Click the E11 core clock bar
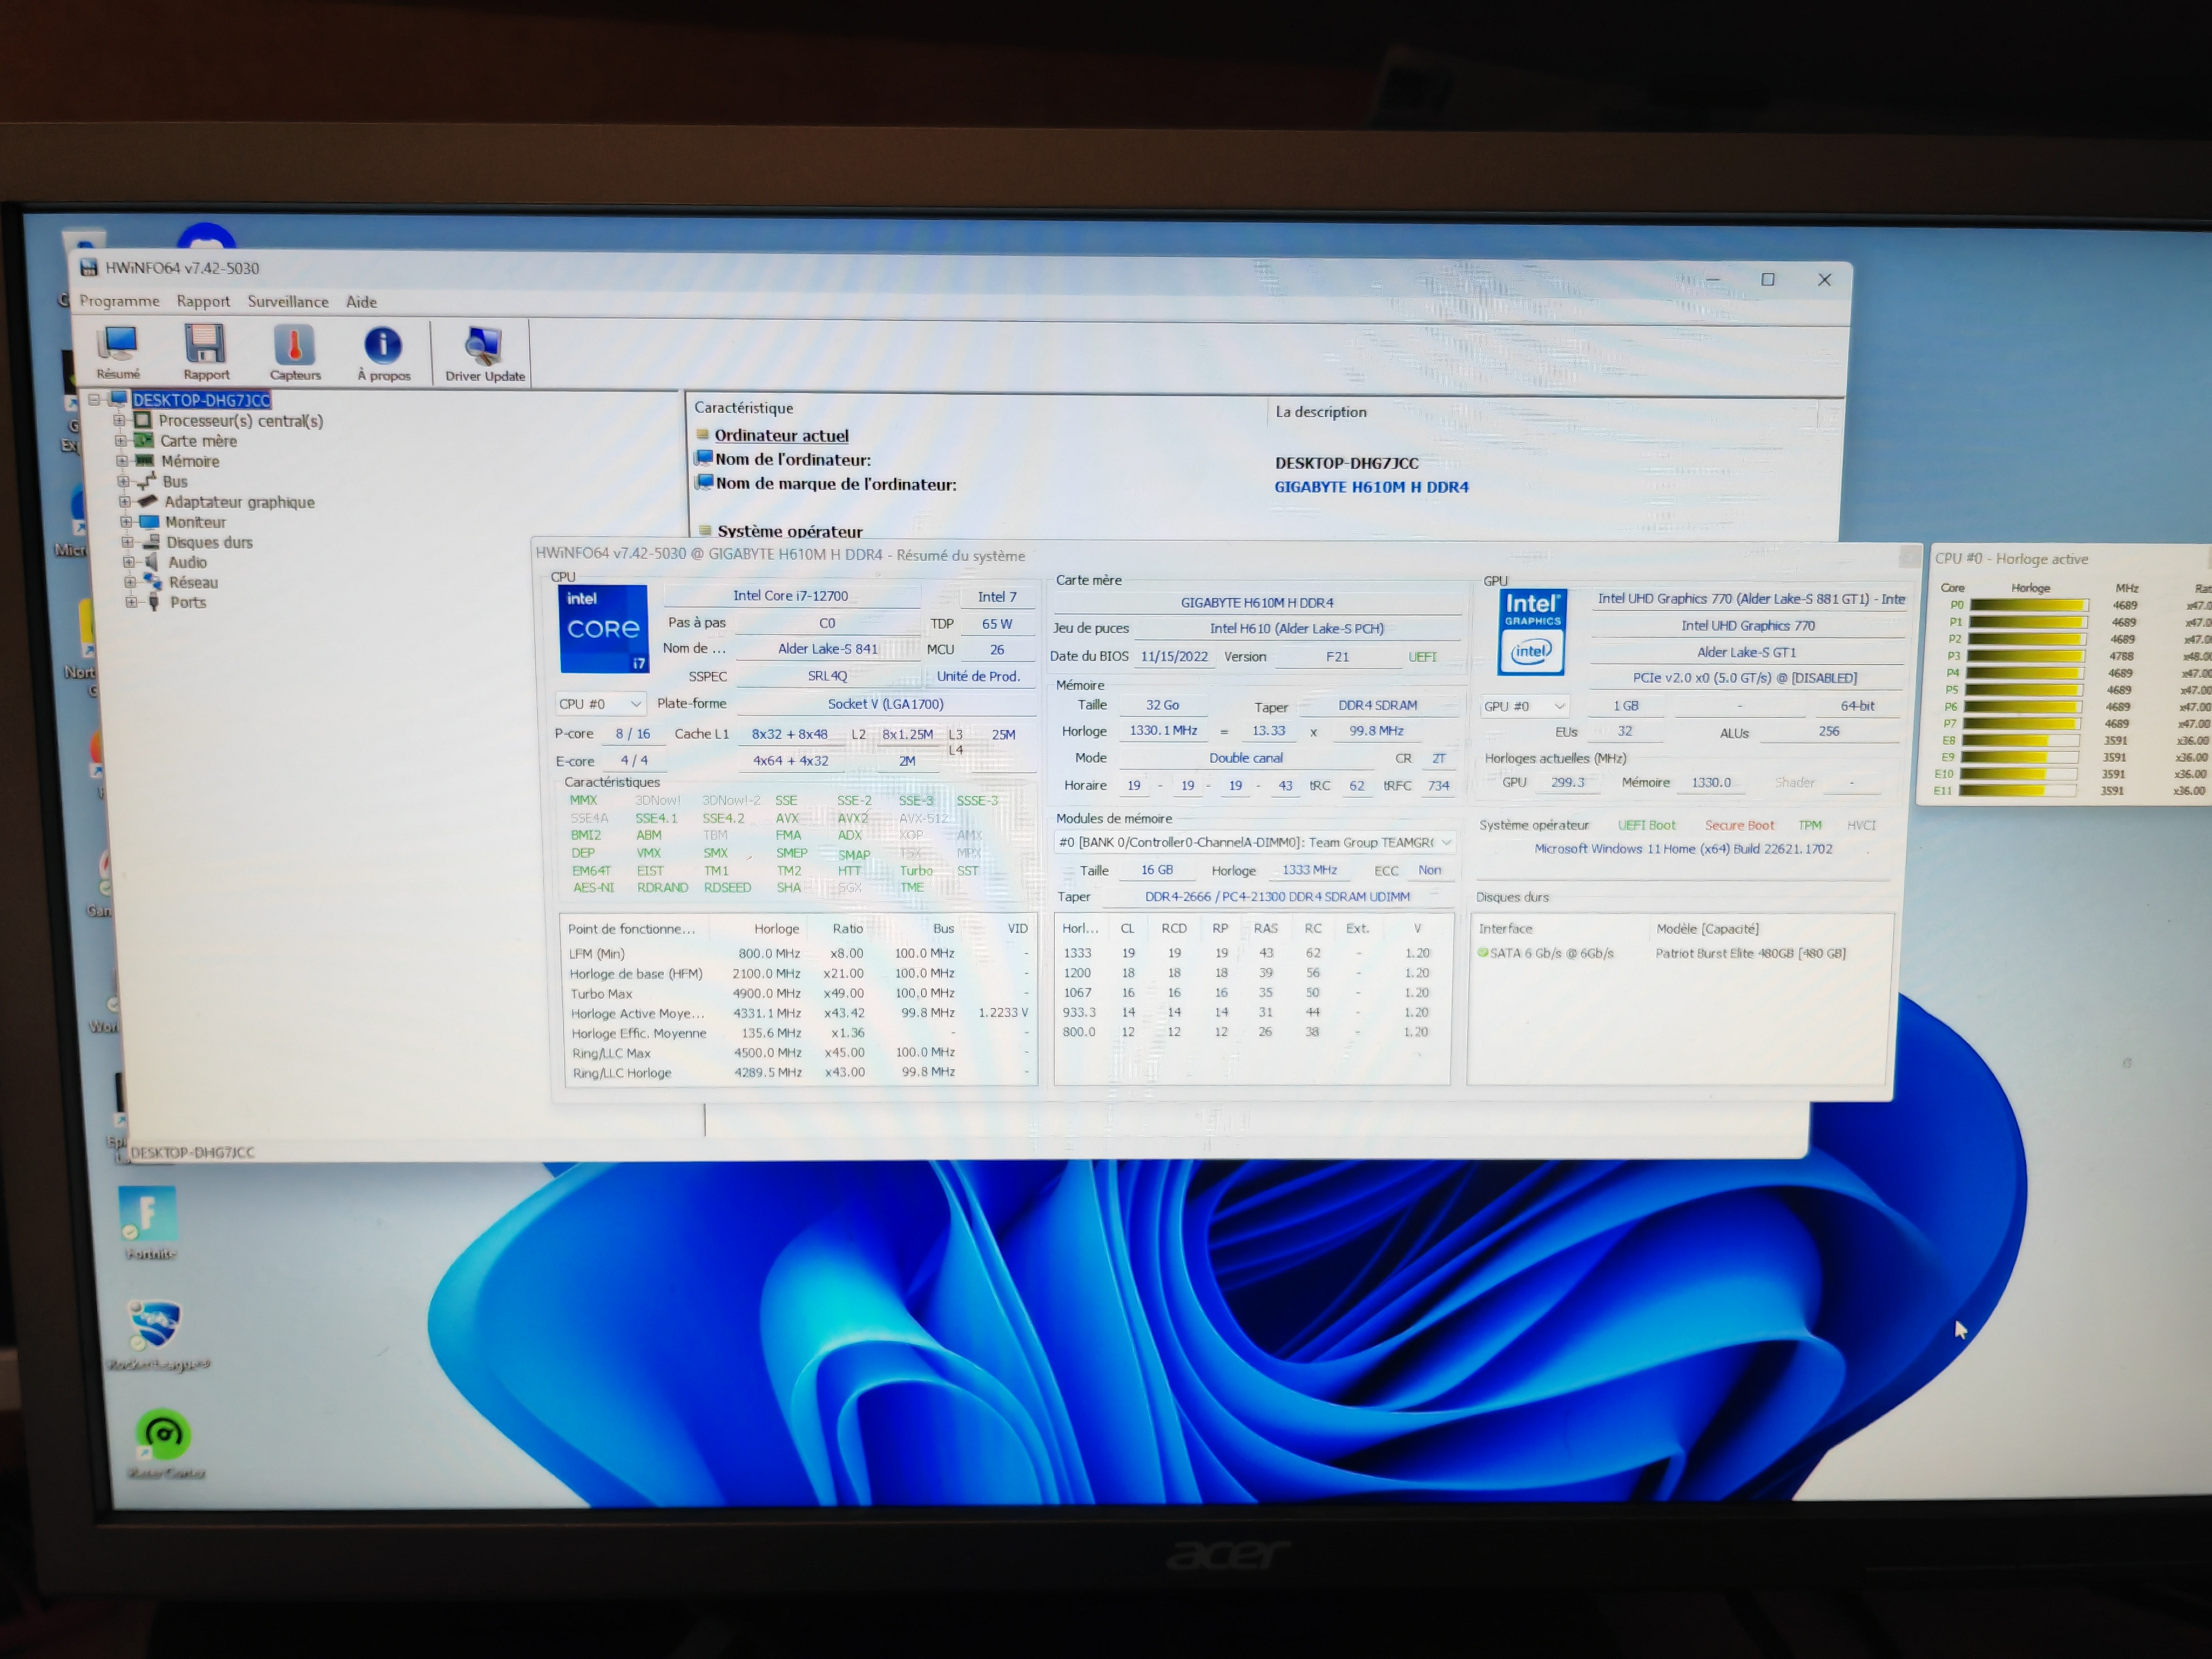This screenshot has height=1659, width=2212. pos(2018,790)
